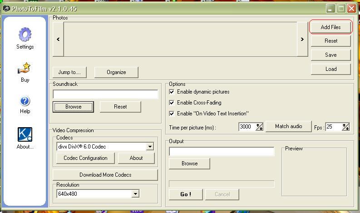Screen dimensions: 360x213
Task: Click the Go! button
Action: coord(185,194)
